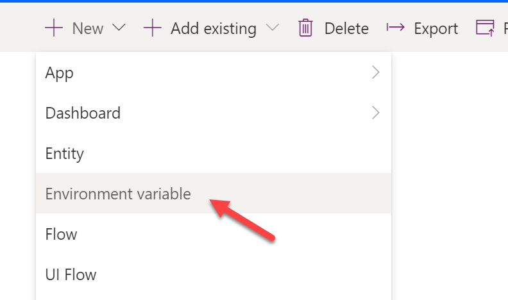Expand the App submenu arrow
The height and width of the screenshot is (300, 508).
pyautogui.click(x=375, y=72)
